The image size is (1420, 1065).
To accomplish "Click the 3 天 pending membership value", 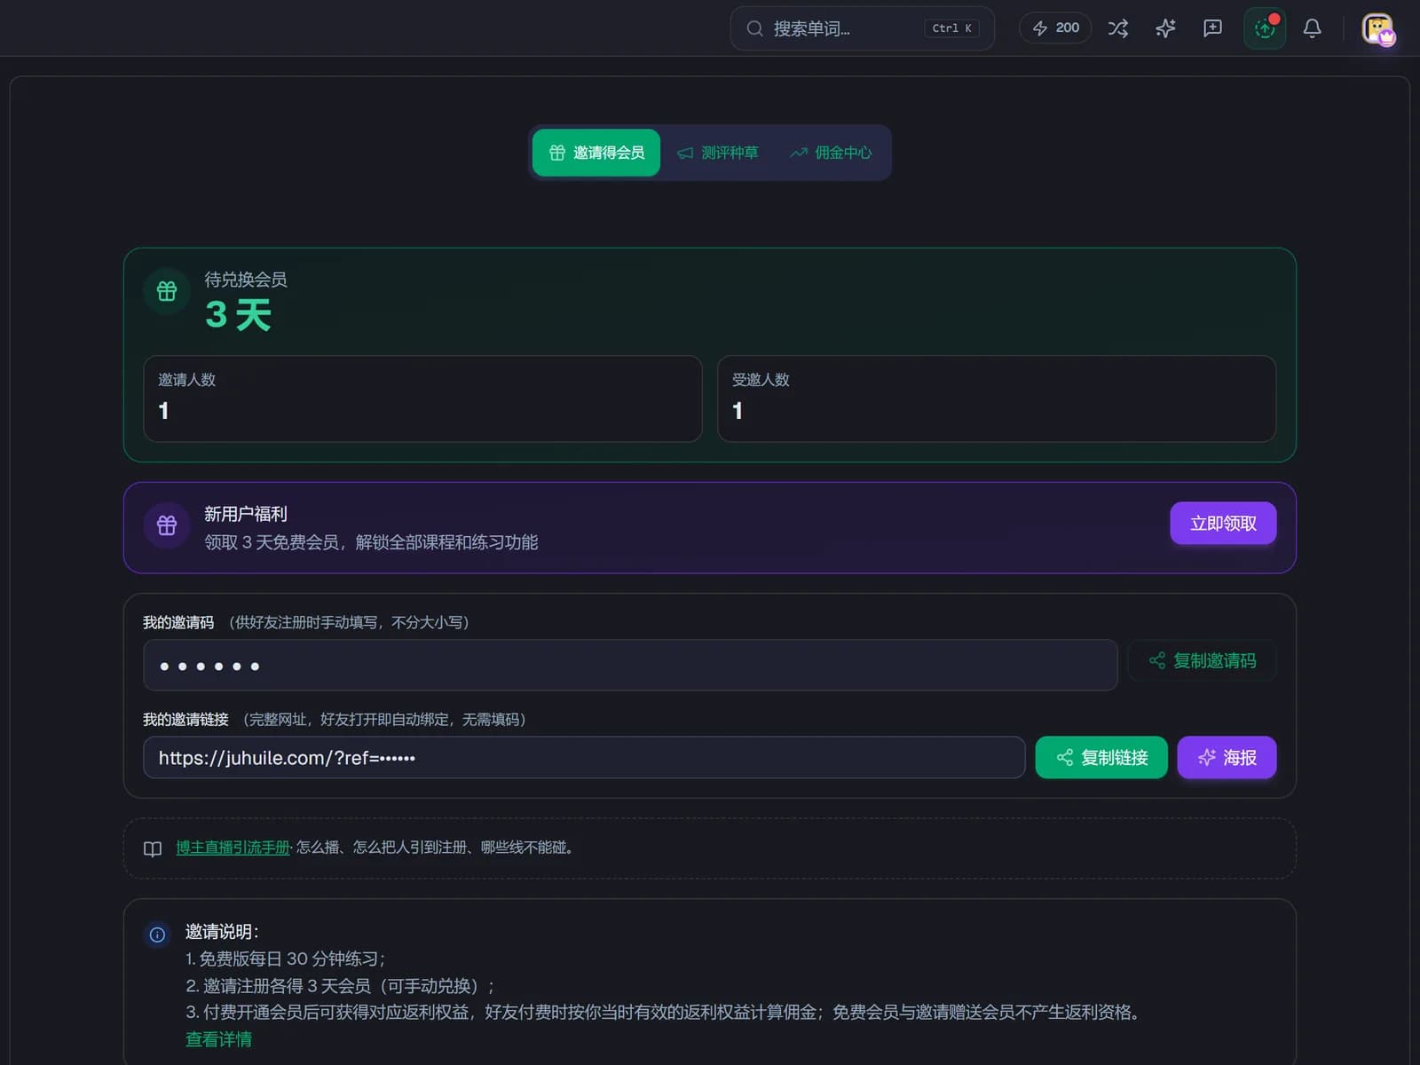I will (238, 315).
